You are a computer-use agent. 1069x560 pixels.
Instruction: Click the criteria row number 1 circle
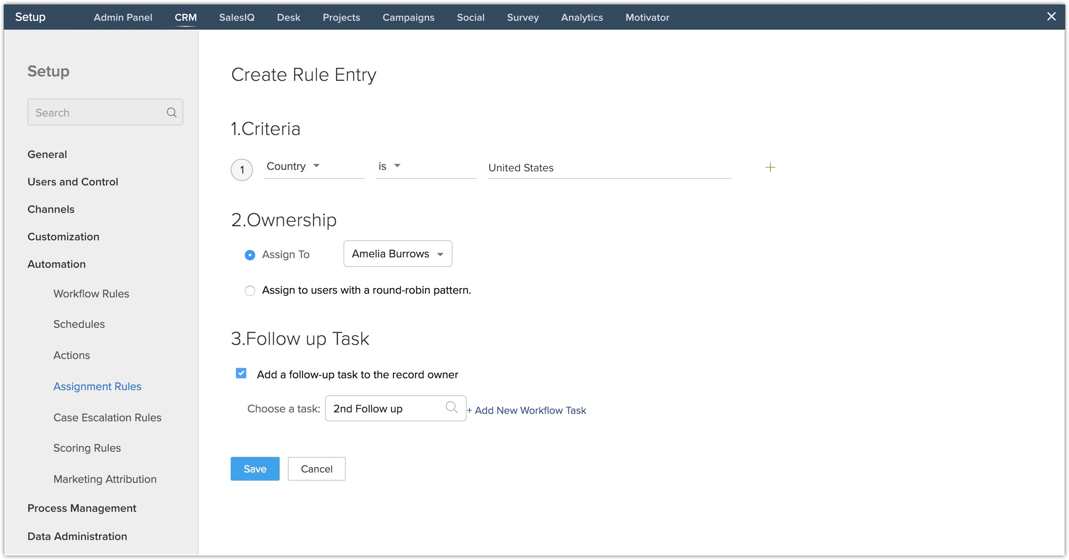[242, 169]
